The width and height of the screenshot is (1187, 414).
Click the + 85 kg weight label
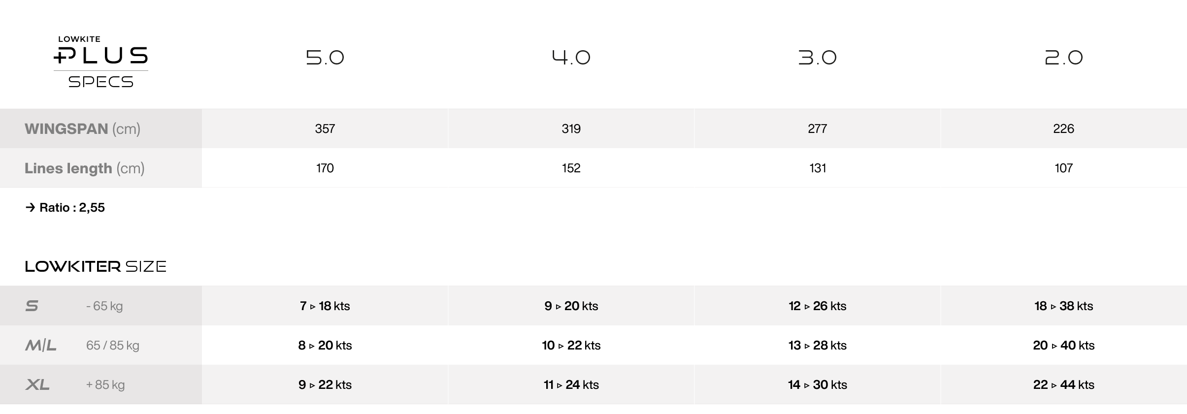pos(105,384)
